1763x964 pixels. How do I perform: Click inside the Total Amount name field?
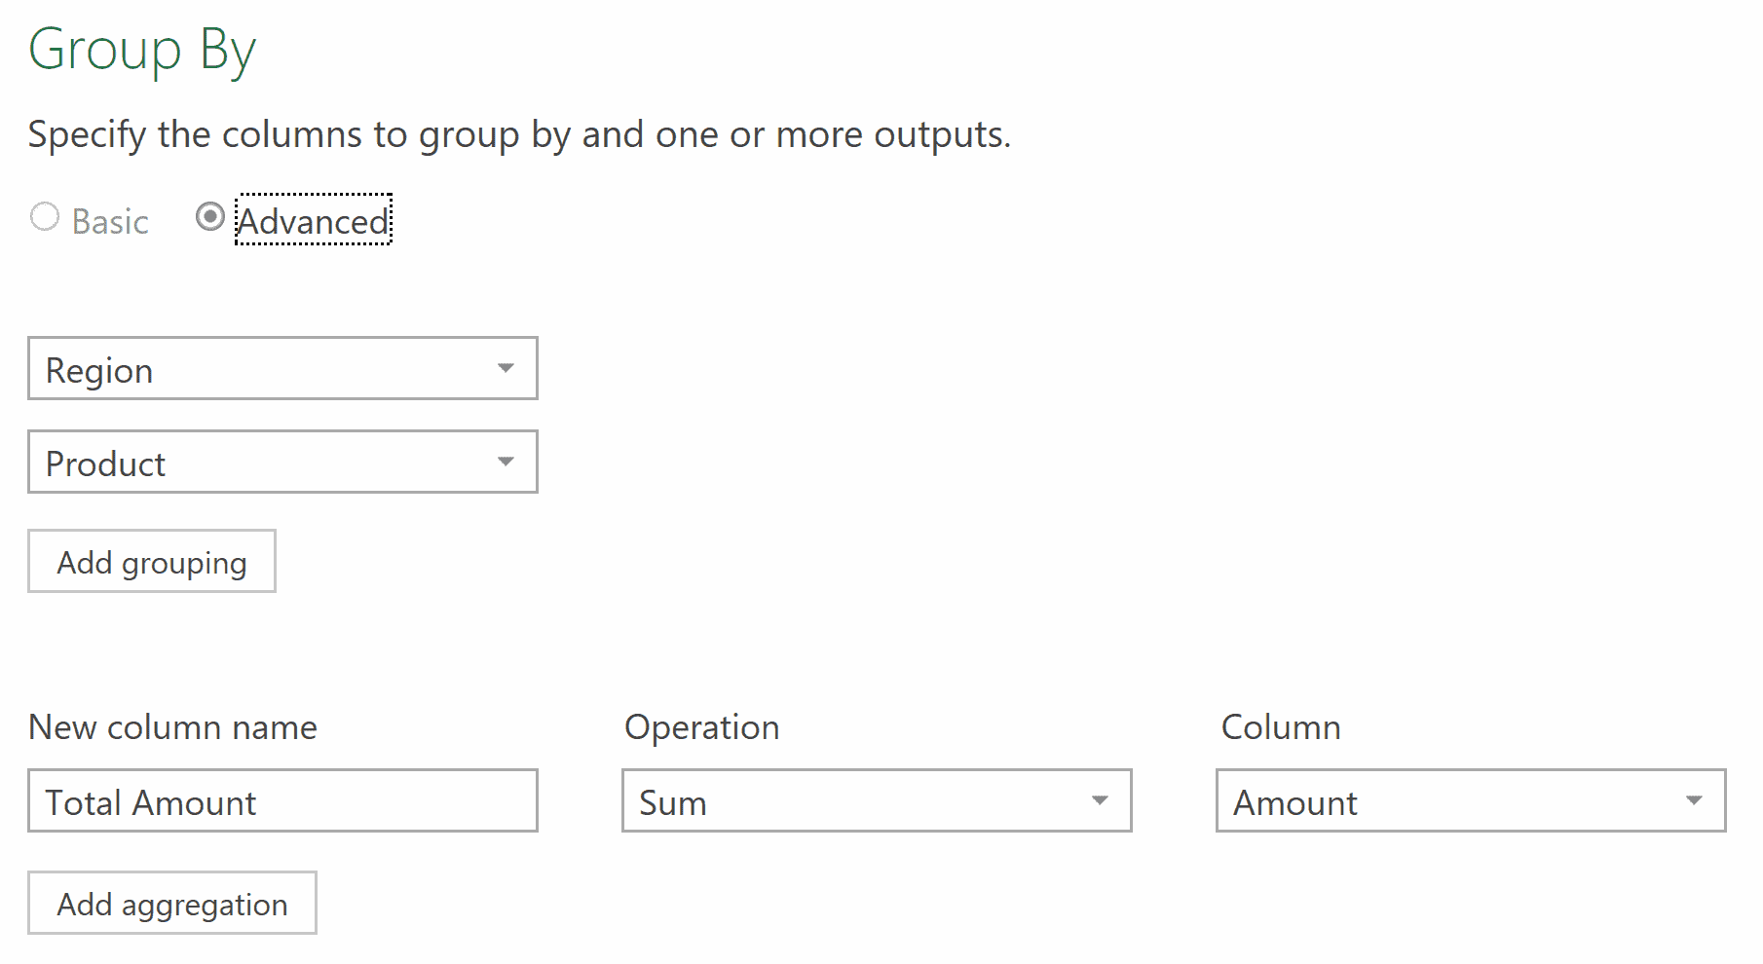pyautogui.click(x=282, y=800)
